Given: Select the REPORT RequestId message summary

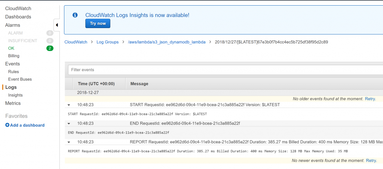Looking at the screenshot, I should [257, 142].
